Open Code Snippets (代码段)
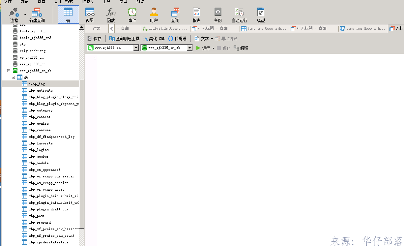This screenshot has width=404, height=246. click(177, 39)
